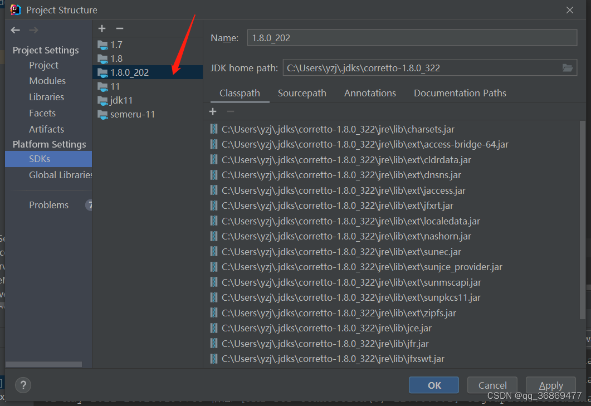Screen dimensions: 591x406
Task: Select SDKs under Platform Settings
Action: [48, 159]
